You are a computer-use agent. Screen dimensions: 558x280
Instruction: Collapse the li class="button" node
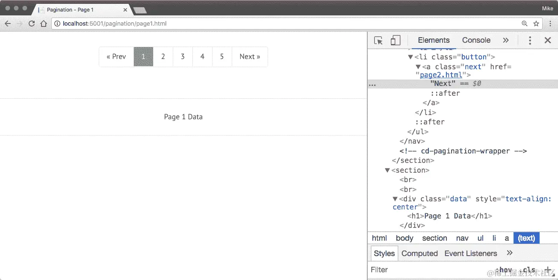pos(410,57)
